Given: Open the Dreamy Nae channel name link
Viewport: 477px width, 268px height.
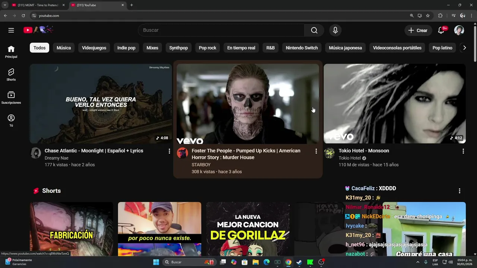Looking at the screenshot, I should tap(57, 158).
